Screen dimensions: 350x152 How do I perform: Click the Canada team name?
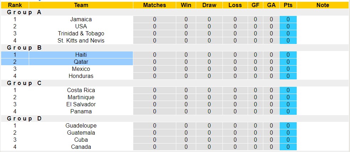81,147
